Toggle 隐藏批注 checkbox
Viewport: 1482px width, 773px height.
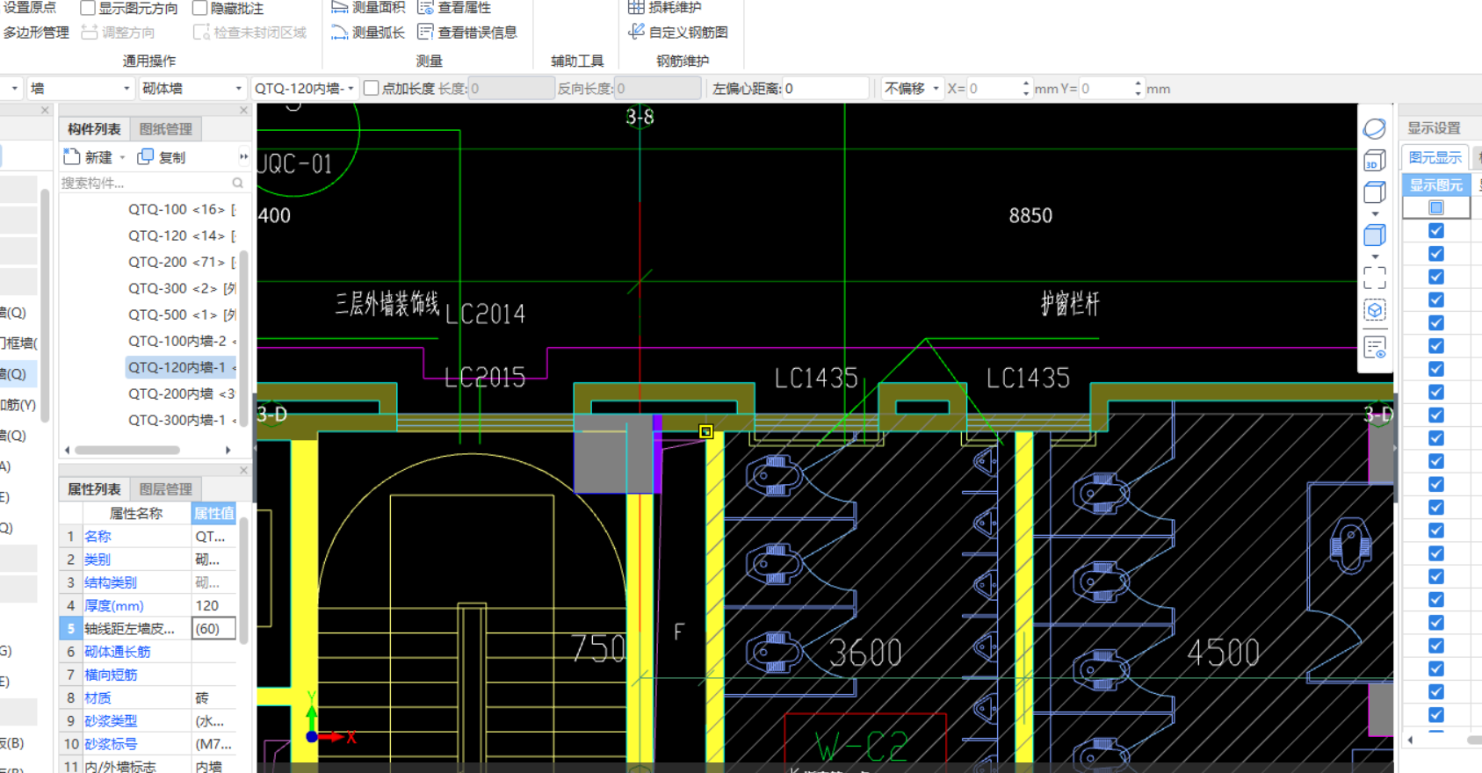[x=200, y=8]
